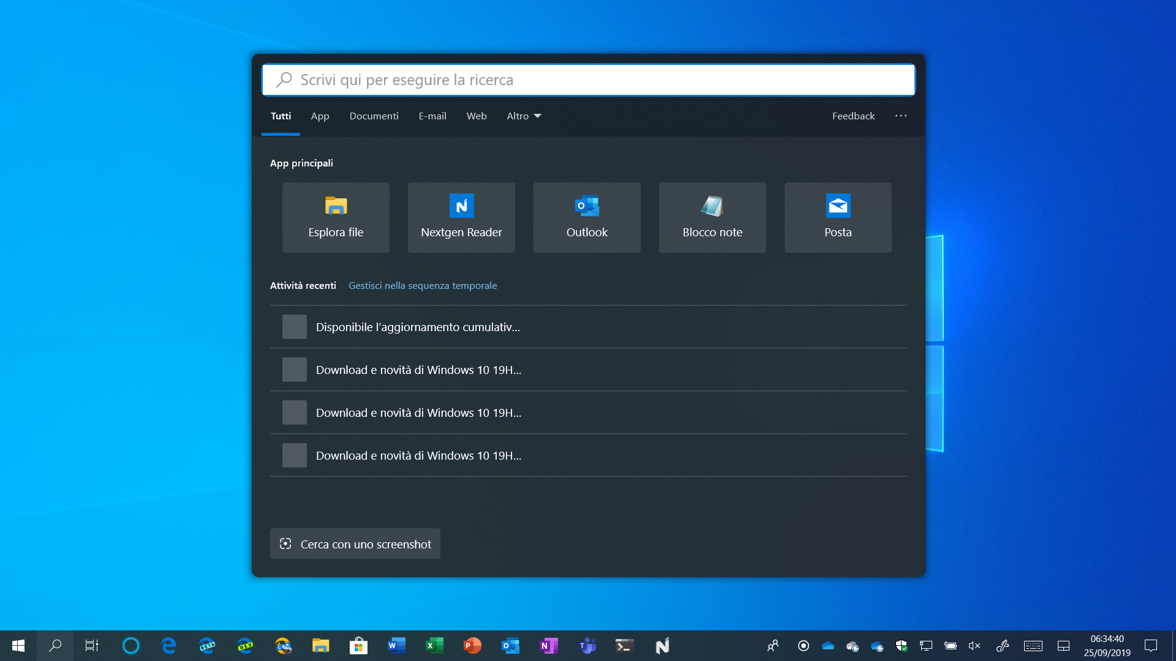Launch Edge Canary from the taskbar
The image size is (1176, 661).
click(283, 646)
